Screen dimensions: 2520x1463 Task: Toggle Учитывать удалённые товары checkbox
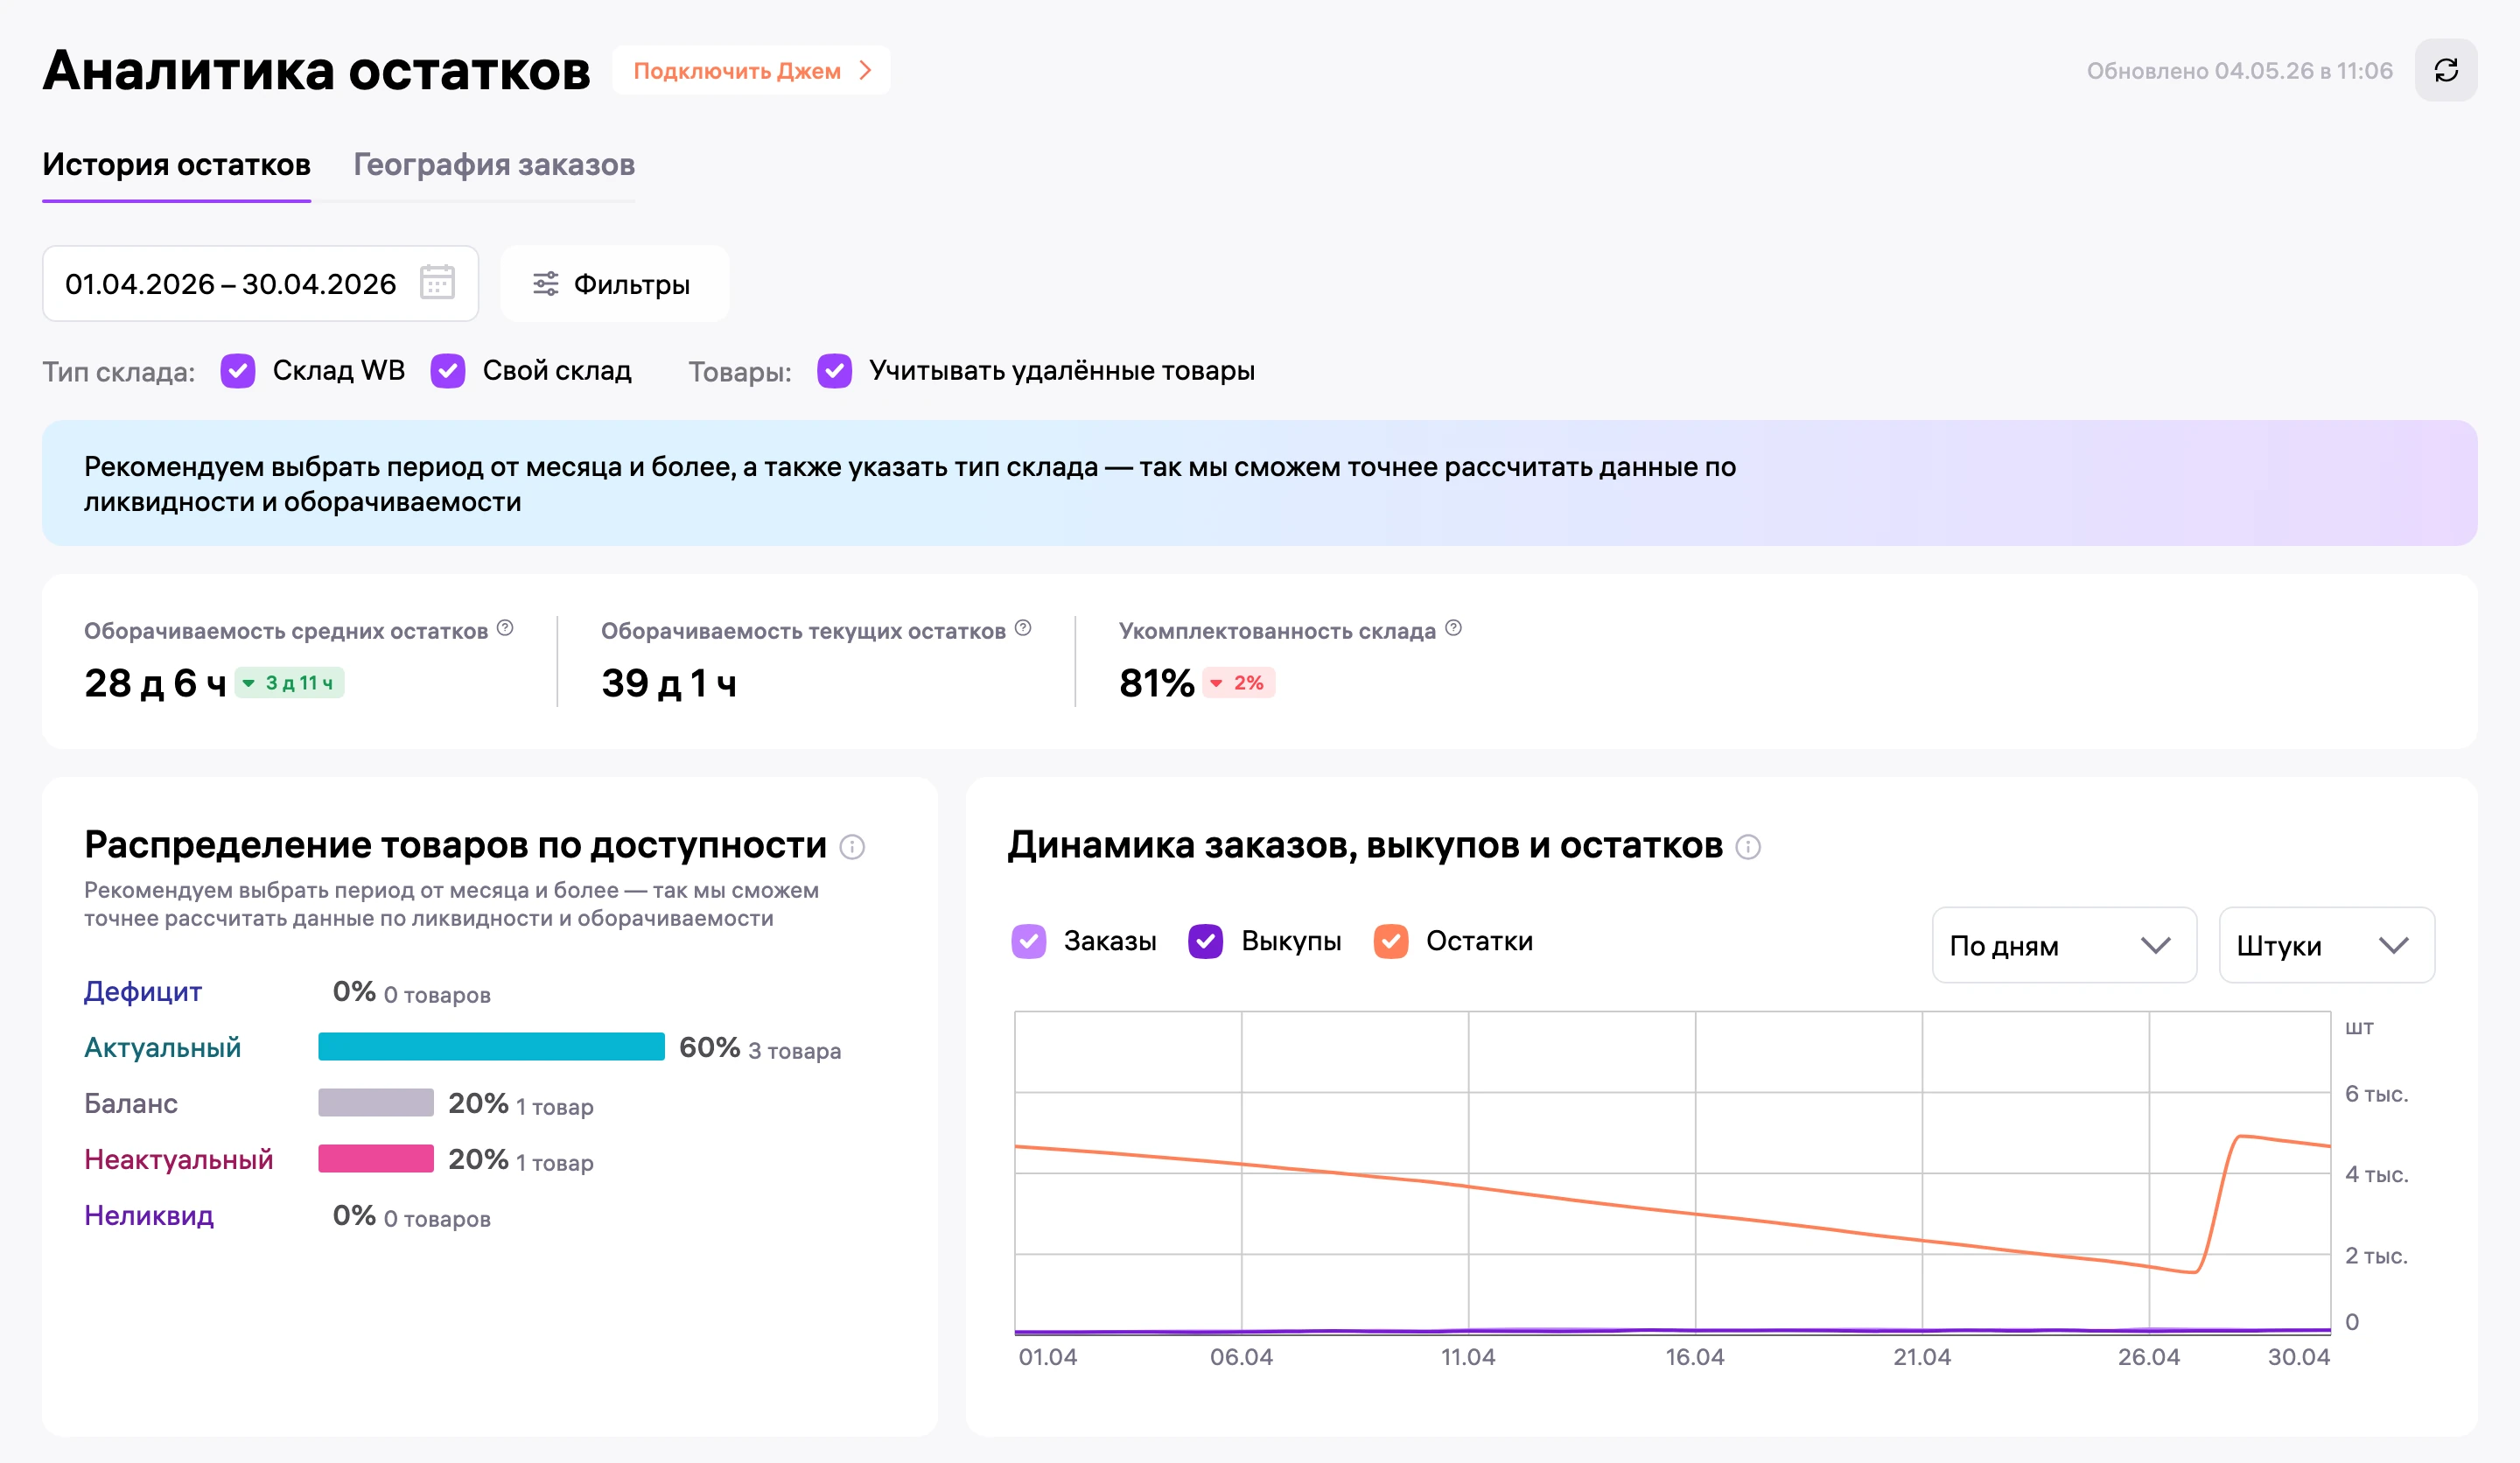(835, 370)
